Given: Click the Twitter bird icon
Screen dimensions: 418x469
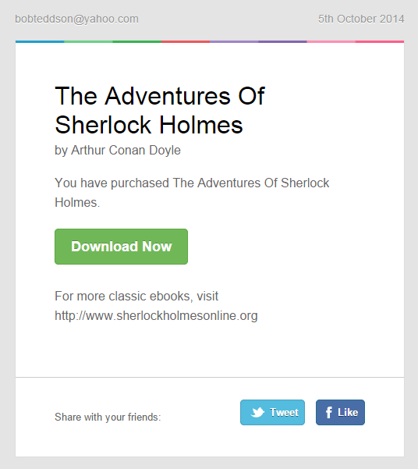Looking at the screenshot, I should click(257, 412).
